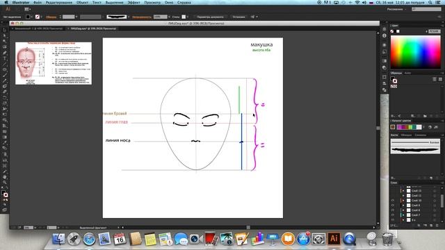The width and height of the screenshot is (445, 250).
Task: Expand the Слой 11 layer
Action: coord(403,196)
